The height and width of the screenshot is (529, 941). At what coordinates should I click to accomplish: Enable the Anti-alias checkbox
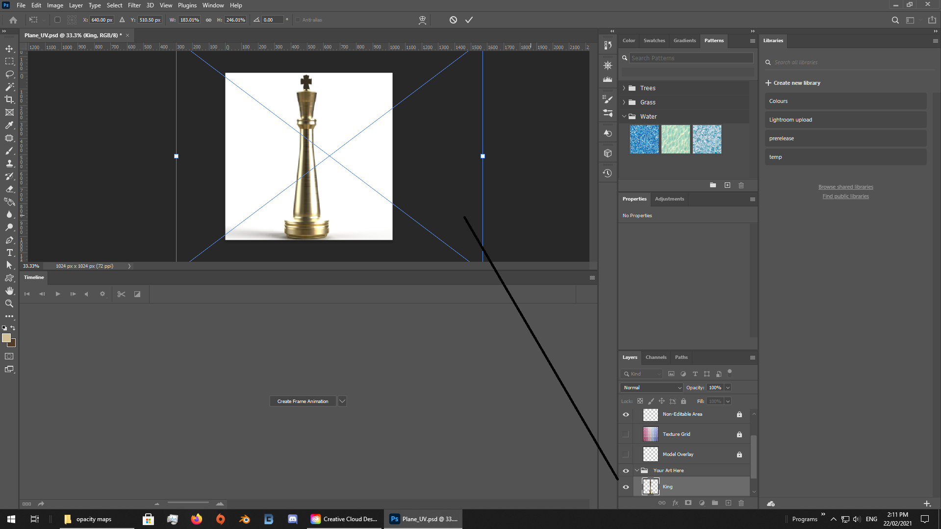[298, 20]
